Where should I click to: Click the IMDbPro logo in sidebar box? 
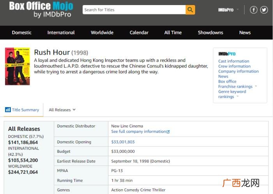point(227,54)
